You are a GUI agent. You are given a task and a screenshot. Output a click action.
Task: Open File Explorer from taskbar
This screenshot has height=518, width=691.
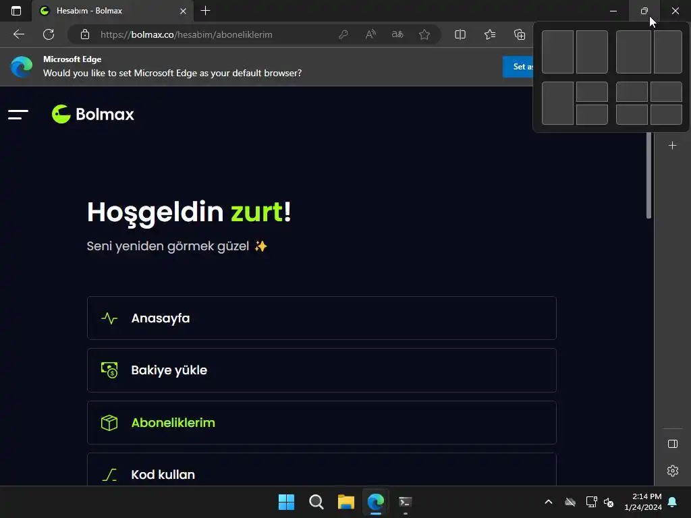[346, 502]
